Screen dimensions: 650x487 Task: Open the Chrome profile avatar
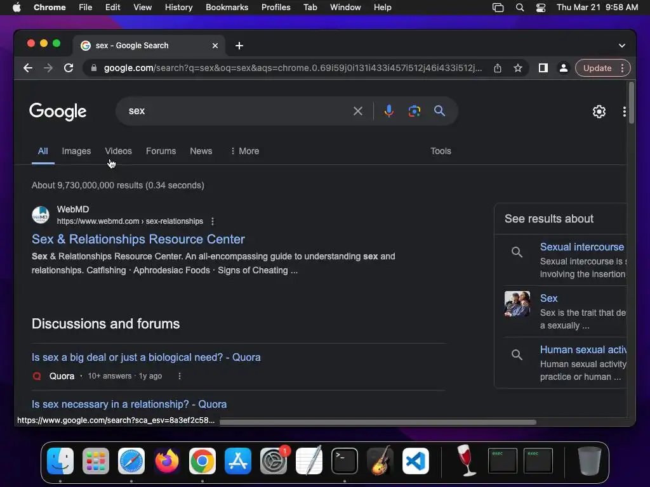tap(564, 68)
